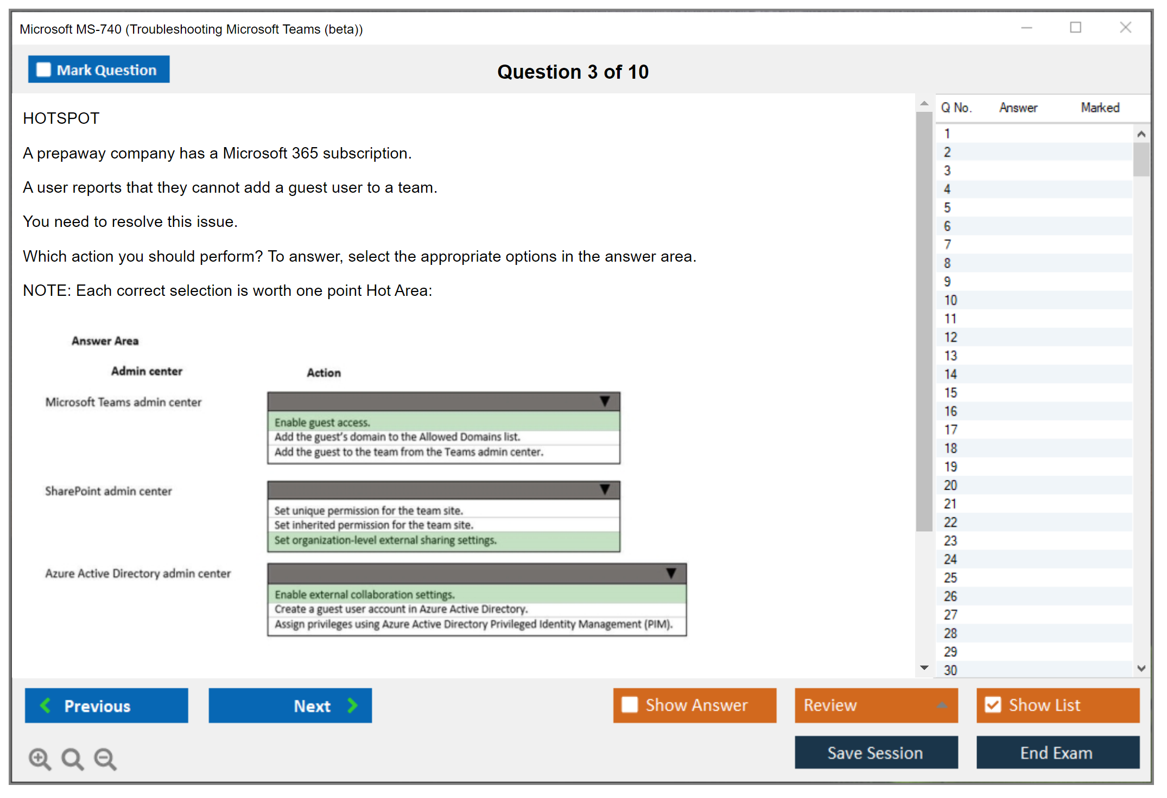
Task: Click the green right arrow on Next
Action: pyautogui.click(x=353, y=705)
